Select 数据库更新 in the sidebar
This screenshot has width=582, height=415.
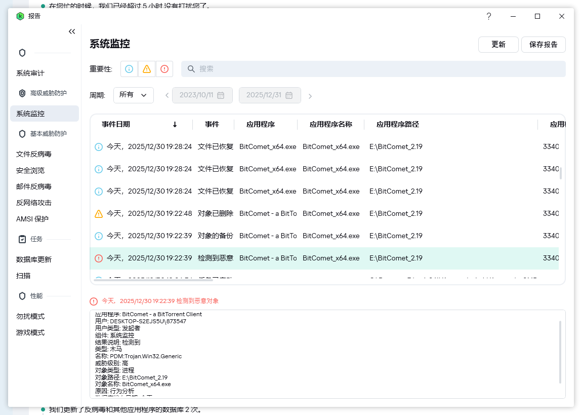pos(34,259)
